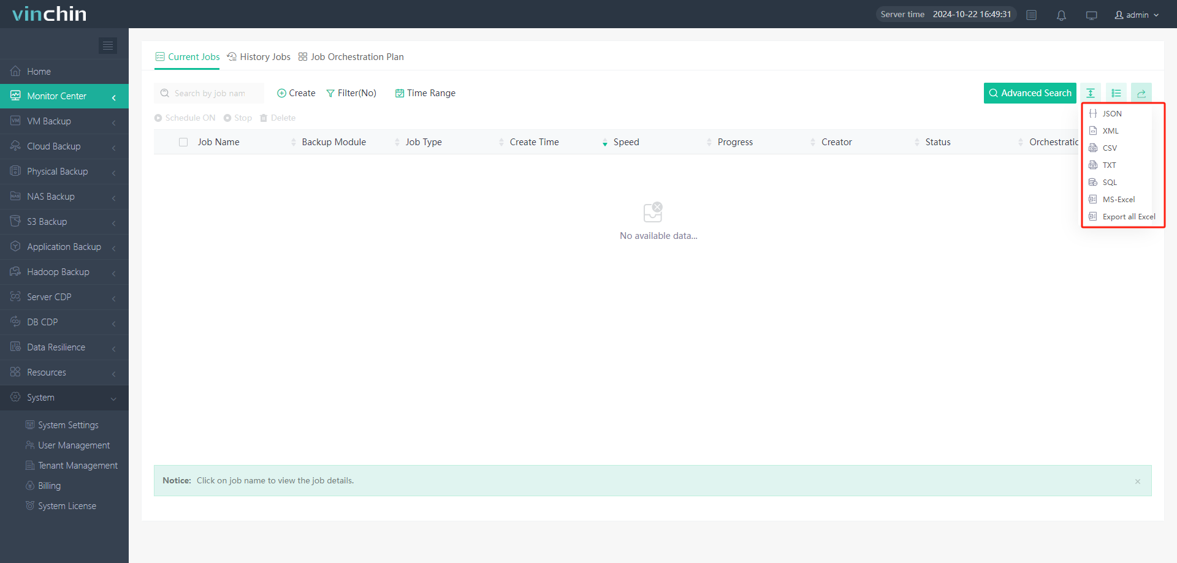Open the Filter(No) option
The width and height of the screenshot is (1177, 563).
(x=351, y=93)
